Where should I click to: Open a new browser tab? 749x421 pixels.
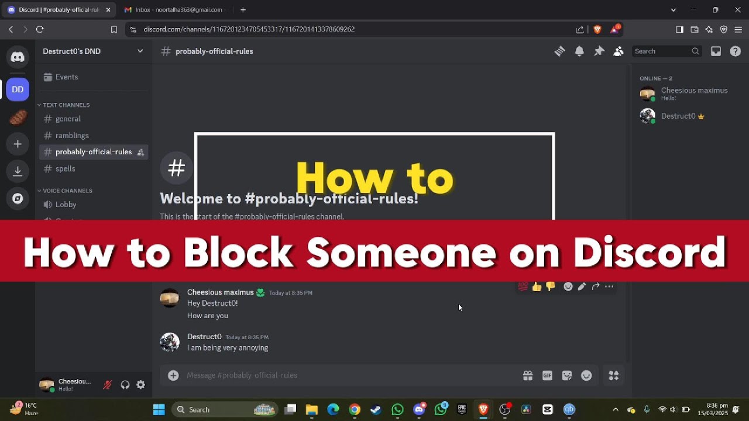click(243, 10)
